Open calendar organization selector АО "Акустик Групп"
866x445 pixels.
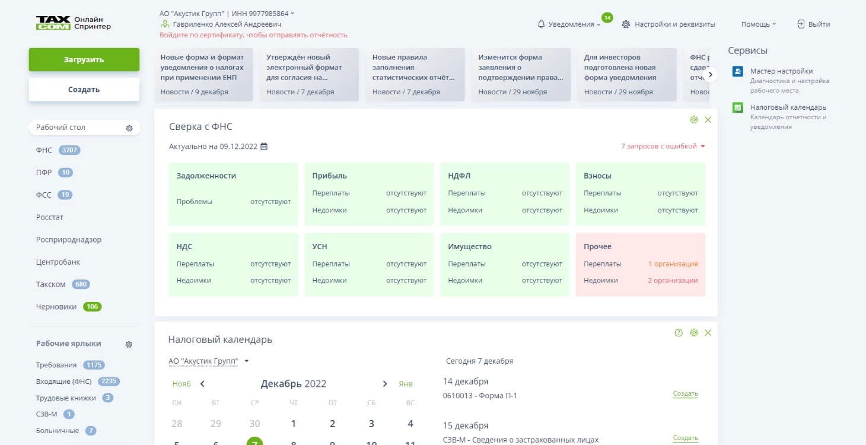tap(209, 361)
